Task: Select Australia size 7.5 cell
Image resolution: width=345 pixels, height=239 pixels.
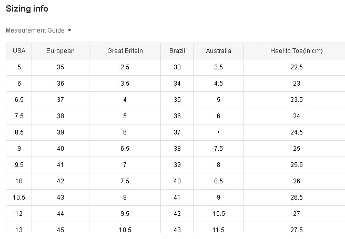Action: click(x=218, y=149)
